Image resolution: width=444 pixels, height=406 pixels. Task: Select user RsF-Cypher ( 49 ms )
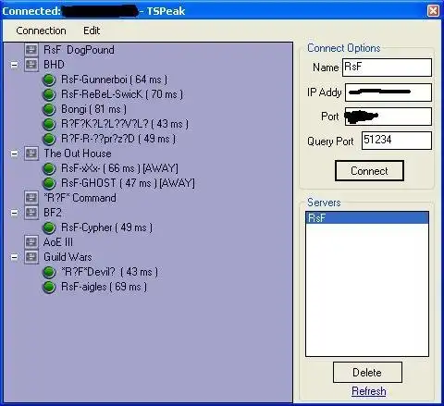pyautogui.click(x=106, y=228)
